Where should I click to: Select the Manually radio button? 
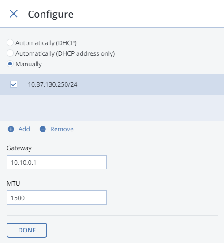pos(10,64)
